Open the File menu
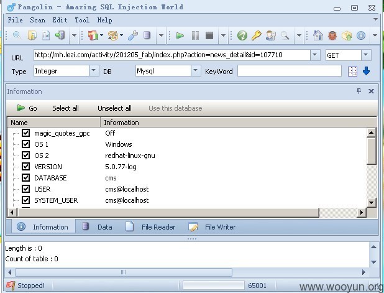The height and width of the screenshot is (293, 384). 15,20
